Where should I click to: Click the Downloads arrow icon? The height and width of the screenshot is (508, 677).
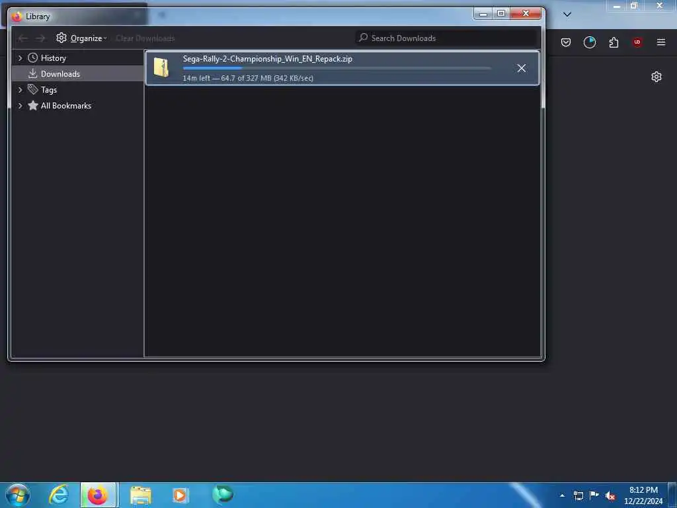point(33,73)
